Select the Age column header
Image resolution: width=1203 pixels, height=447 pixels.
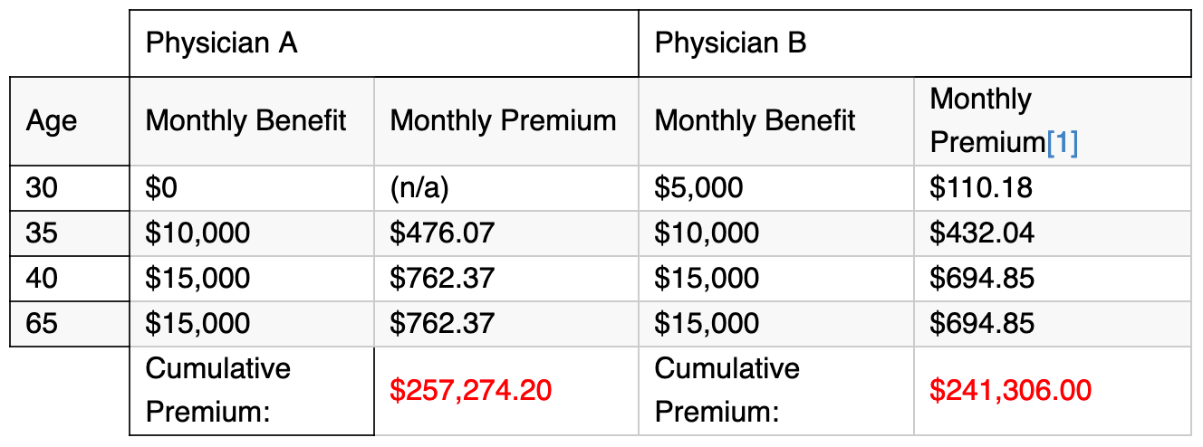(x=70, y=121)
